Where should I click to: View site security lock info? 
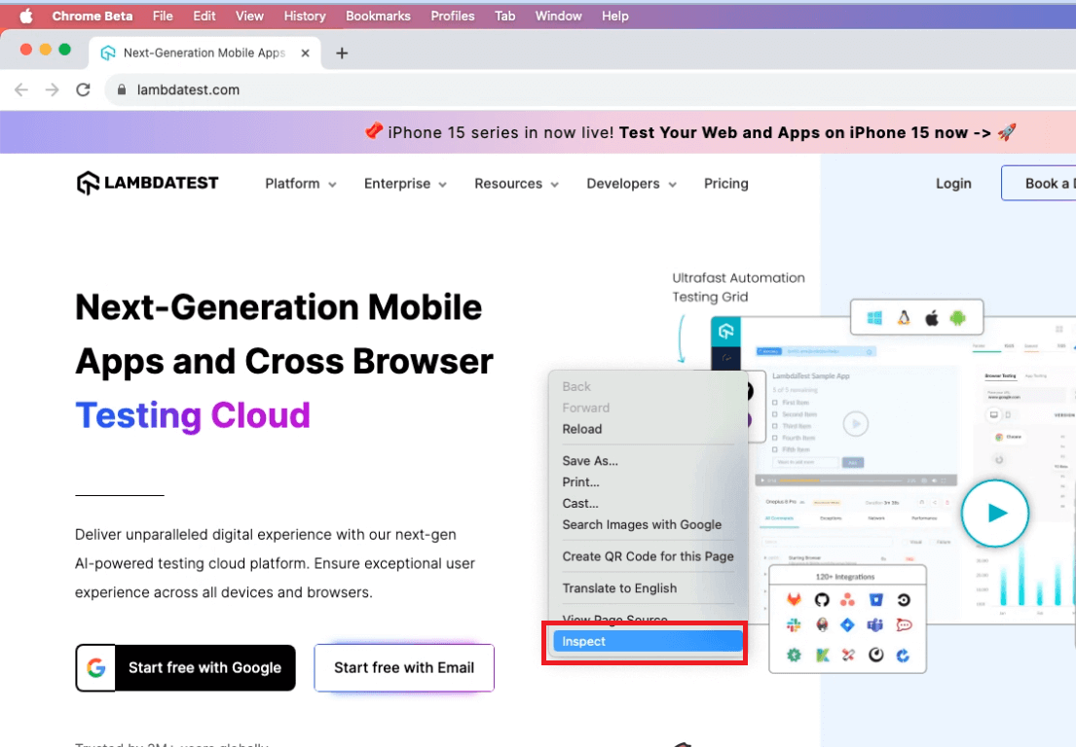pyautogui.click(x=122, y=89)
